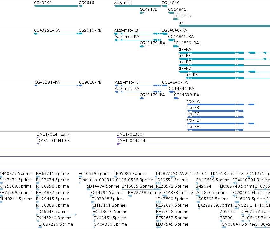Screen dimensions: 270x229
Task: Select the trx gene label
Action: (181, 23)
